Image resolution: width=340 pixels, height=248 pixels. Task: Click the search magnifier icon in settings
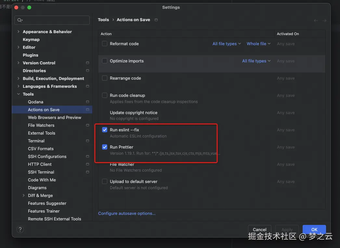(x=20, y=20)
